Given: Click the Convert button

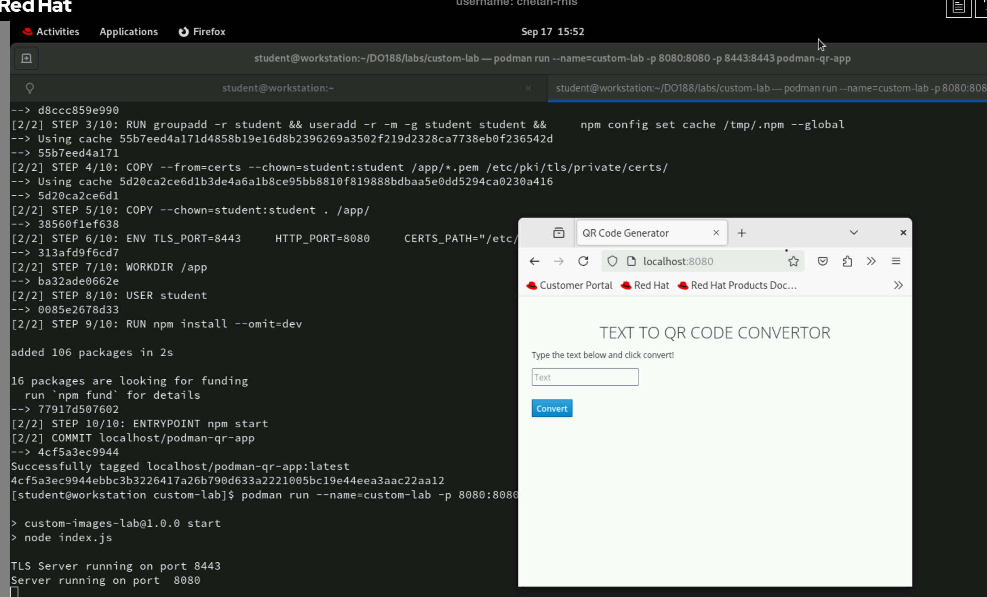Looking at the screenshot, I should (x=552, y=408).
